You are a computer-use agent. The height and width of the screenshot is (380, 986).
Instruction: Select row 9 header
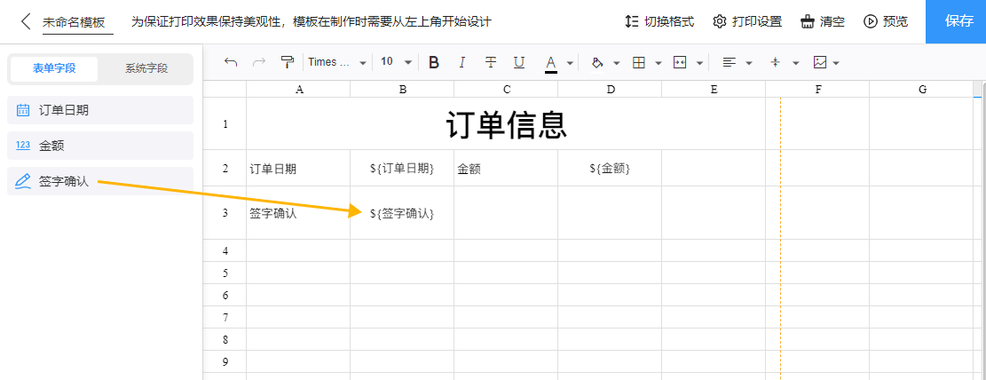point(225,361)
